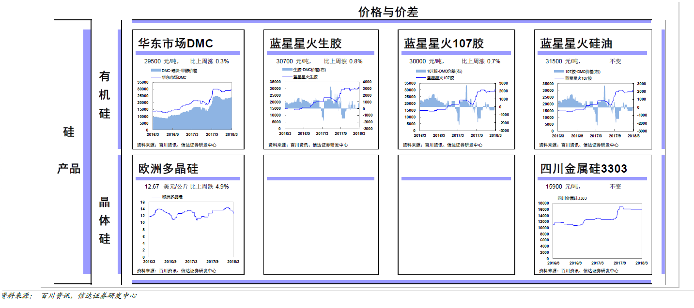Click the 四川金属硅3303 title text

(x=584, y=169)
